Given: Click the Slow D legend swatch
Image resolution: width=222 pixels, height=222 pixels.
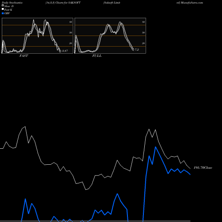Looking at the screenshot, I should point(3,5).
